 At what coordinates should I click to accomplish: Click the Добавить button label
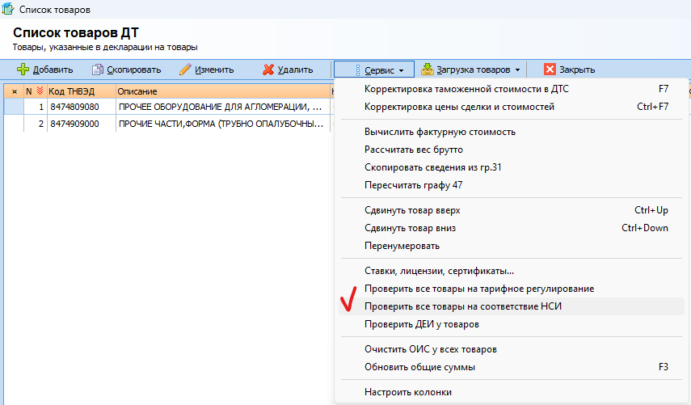tap(53, 70)
